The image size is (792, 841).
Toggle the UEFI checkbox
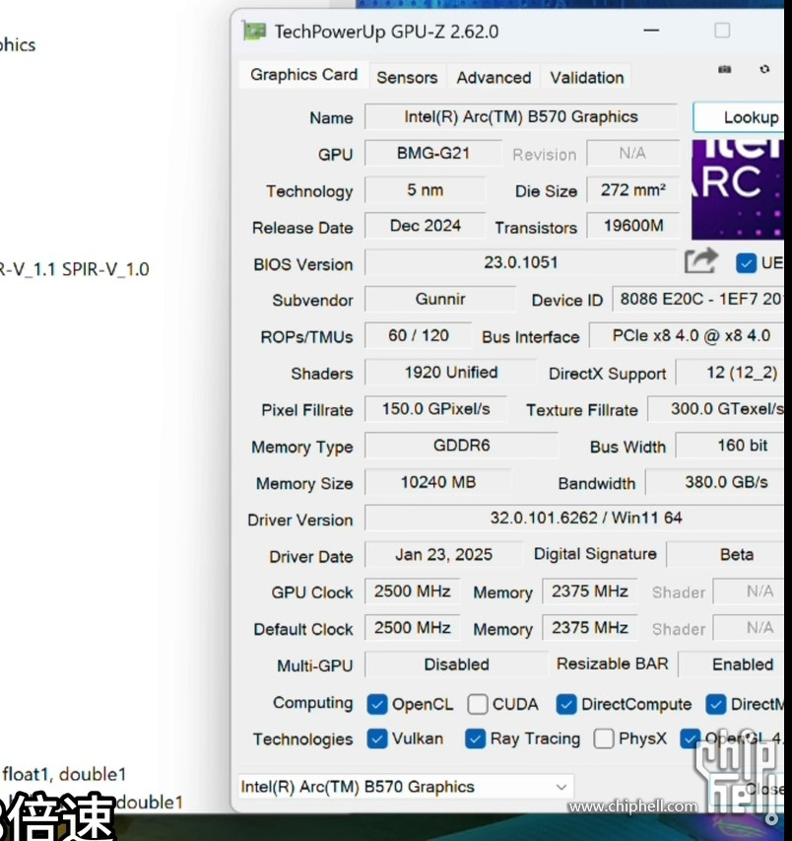pyautogui.click(x=746, y=263)
